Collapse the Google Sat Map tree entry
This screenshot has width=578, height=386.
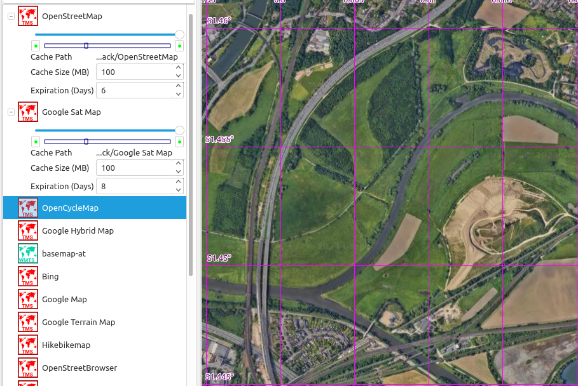pos(11,112)
